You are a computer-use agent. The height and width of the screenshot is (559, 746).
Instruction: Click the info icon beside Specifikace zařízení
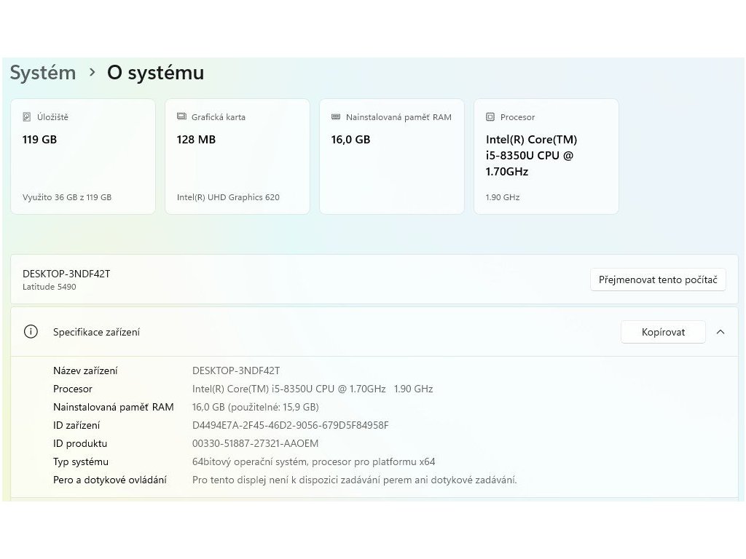[31, 332]
